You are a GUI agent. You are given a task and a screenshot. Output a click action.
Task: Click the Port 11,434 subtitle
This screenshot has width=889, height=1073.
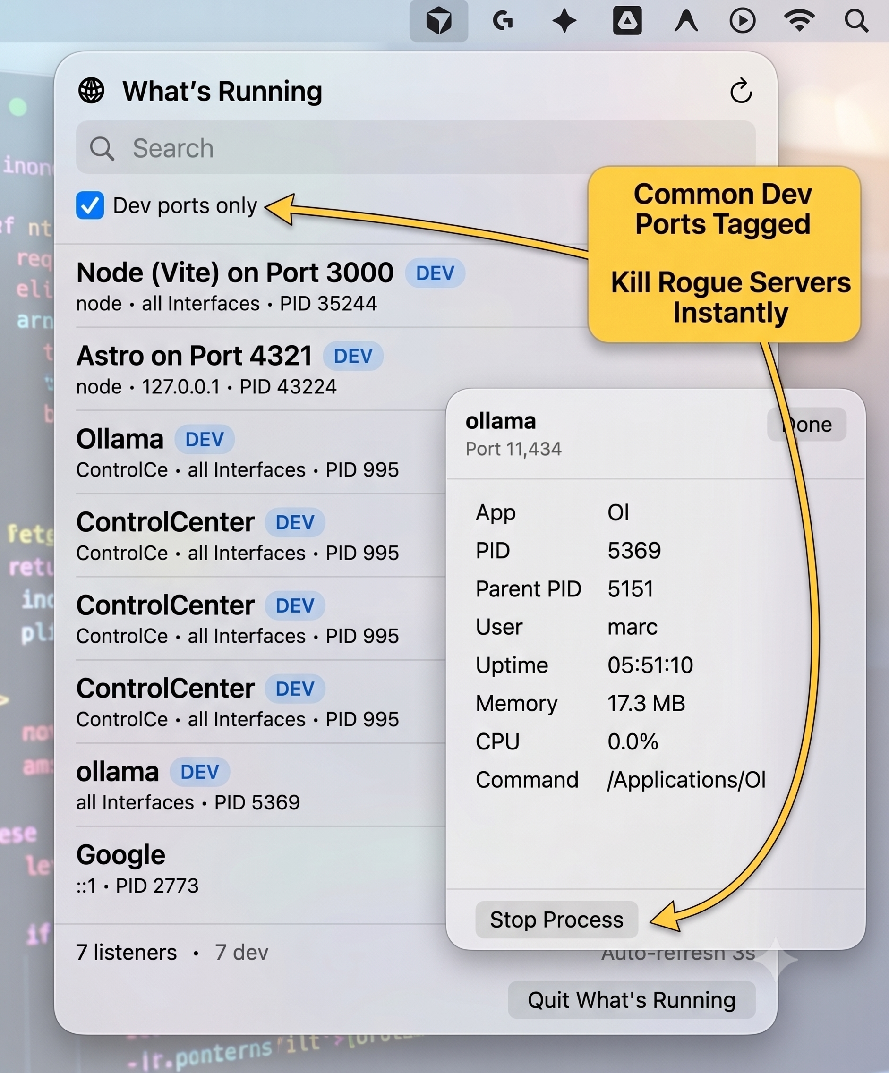click(513, 449)
